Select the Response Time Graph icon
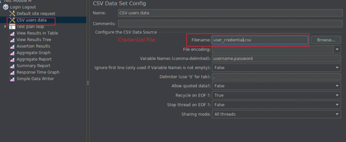The image size is (346, 142). coord(12,73)
